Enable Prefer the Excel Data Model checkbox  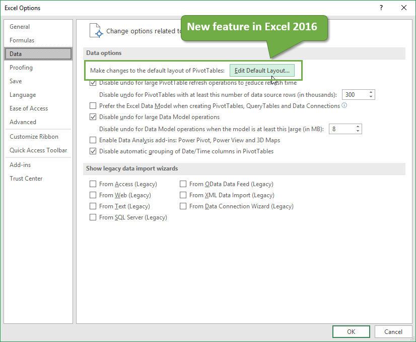[93, 106]
